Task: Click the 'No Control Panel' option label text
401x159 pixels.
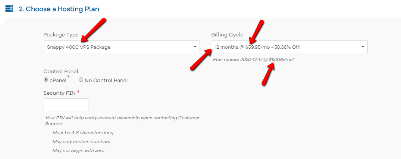Action: (106, 80)
